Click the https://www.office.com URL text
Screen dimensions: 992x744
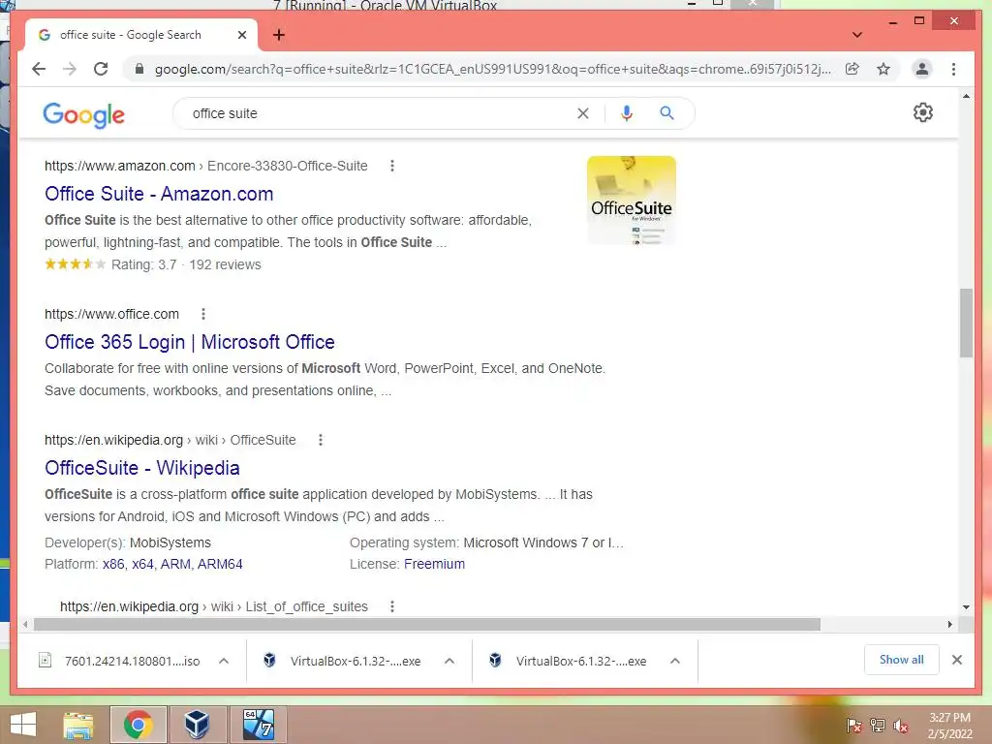point(111,314)
